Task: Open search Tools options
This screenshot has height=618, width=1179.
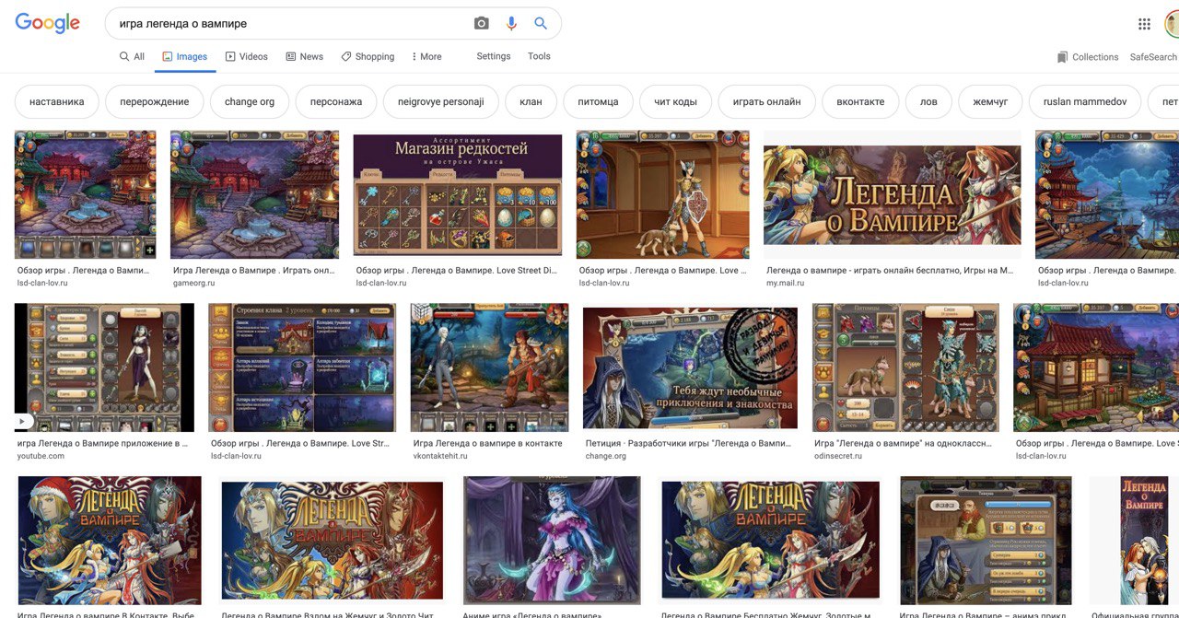Action: [x=539, y=56]
